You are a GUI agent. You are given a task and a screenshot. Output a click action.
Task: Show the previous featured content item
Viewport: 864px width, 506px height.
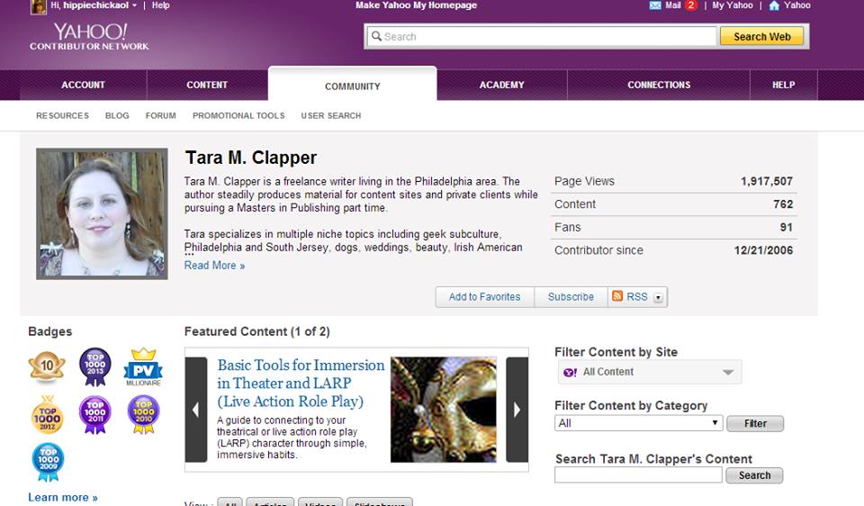point(196,410)
